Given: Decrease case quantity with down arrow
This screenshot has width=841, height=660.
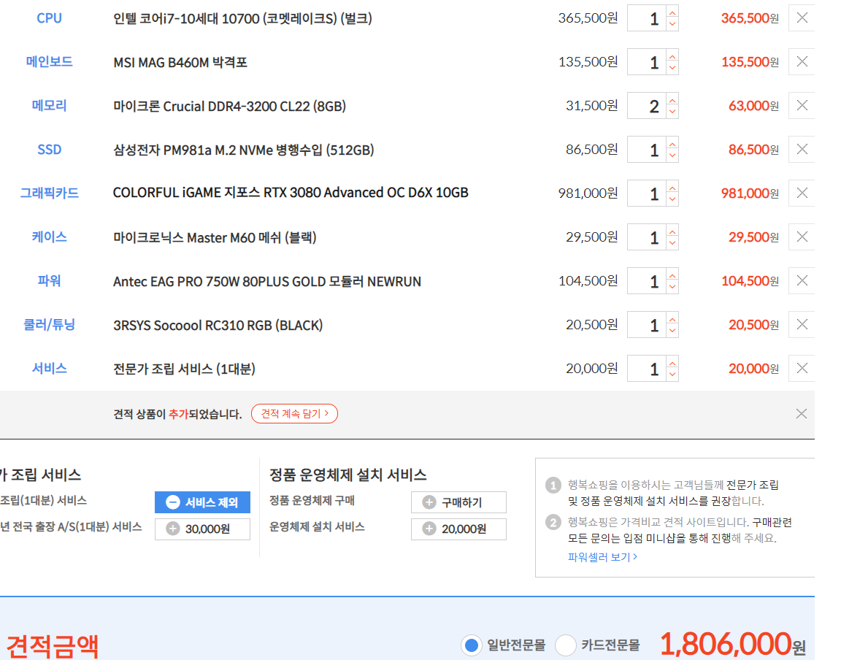Looking at the screenshot, I should point(672,243).
